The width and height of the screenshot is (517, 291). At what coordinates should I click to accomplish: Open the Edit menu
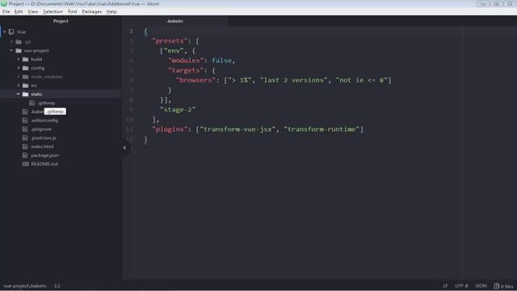[19, 11]
